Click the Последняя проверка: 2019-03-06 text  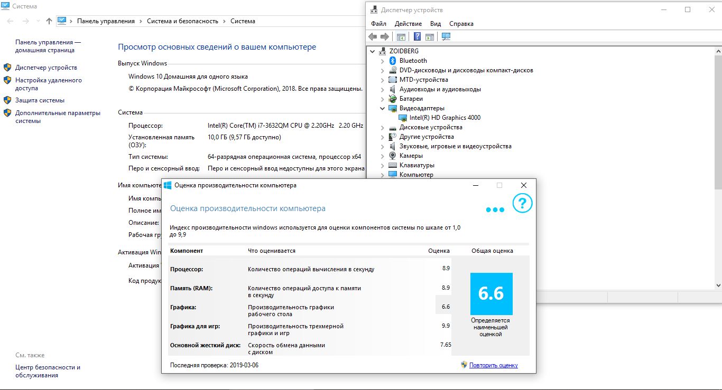click(x=214, y=365)
